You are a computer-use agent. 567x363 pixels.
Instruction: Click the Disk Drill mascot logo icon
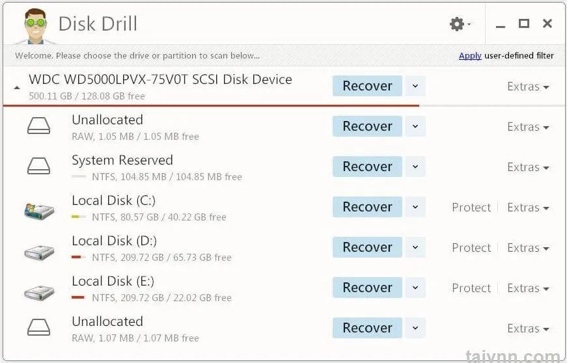click(x=33, y=25)
